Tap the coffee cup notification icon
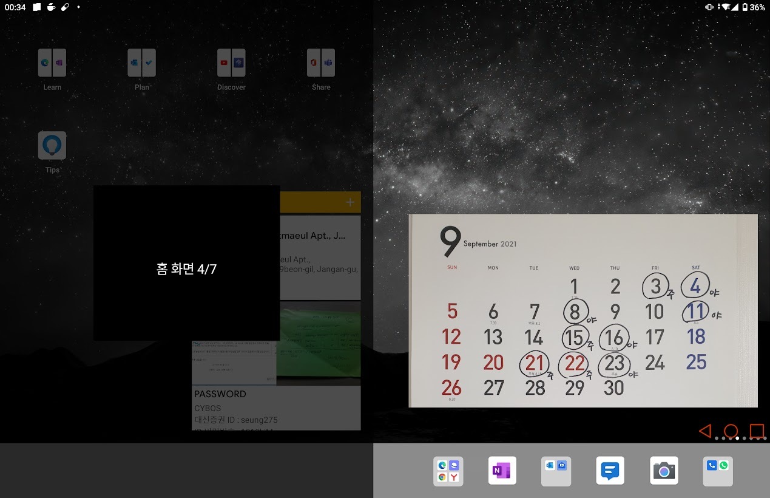The height and width of the screenshot is (498, 770). [x=51, y=7]
